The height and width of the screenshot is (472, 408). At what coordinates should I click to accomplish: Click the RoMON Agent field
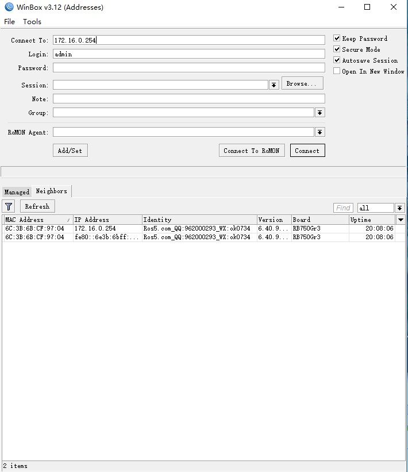183,132
